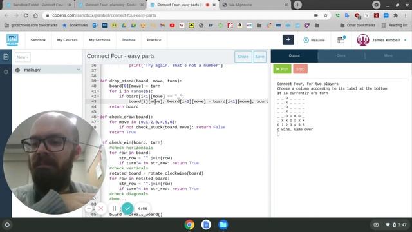The width and height of the screenshot is (412, 232).
Task: Switch to the Sandbox Folder browser tab
Action: [x=39, y=5]
